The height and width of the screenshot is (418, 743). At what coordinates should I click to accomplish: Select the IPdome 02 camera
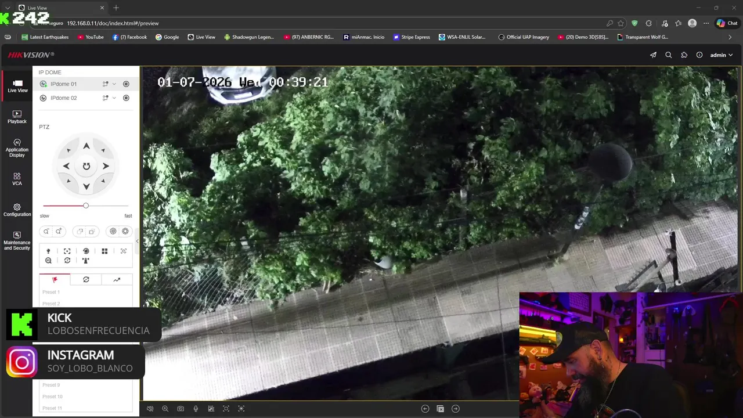[x=63, y=98]
